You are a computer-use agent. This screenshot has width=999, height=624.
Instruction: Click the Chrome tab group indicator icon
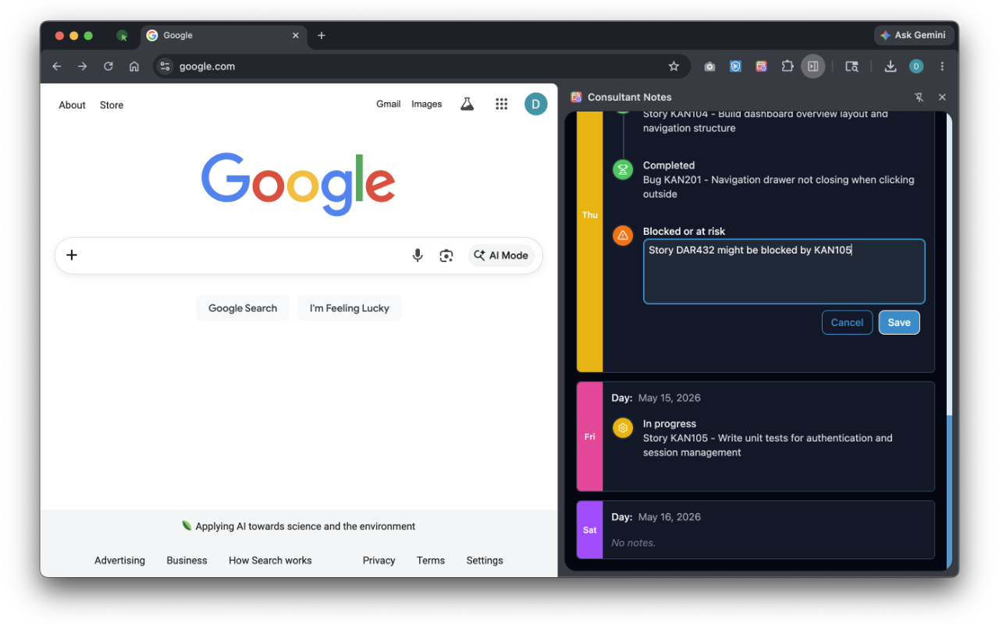pyautogui.click(x=123, y=35)
